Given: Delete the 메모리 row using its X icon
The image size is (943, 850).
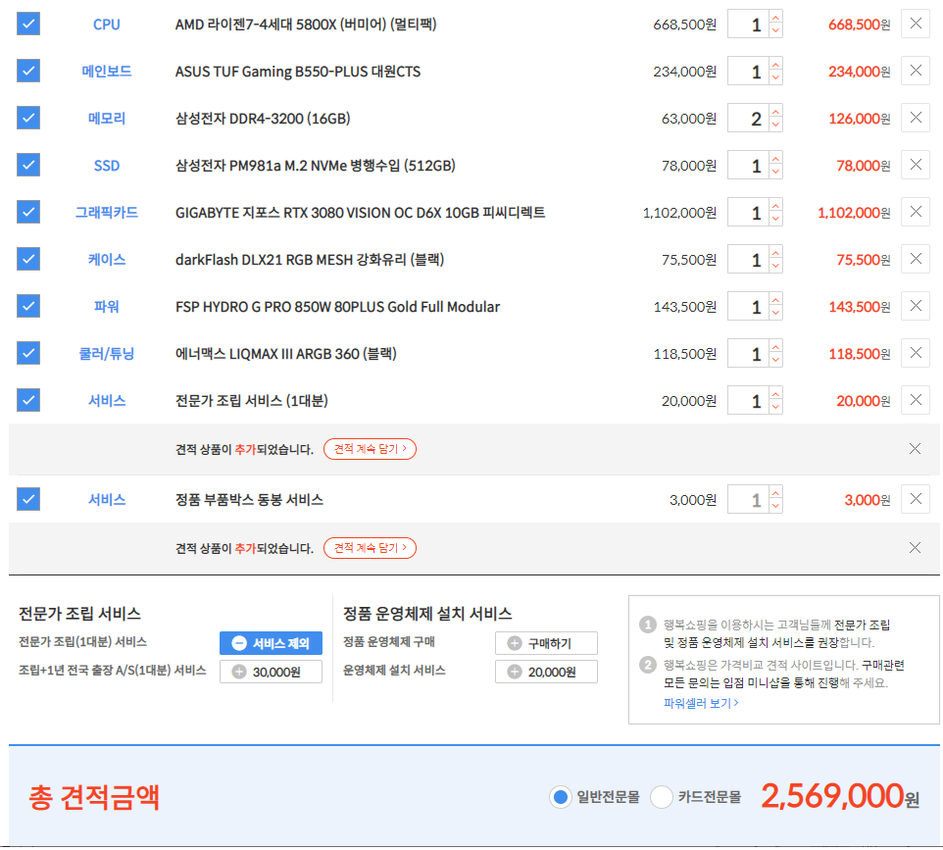Looking at the screenshot, I should pos(916,118).
